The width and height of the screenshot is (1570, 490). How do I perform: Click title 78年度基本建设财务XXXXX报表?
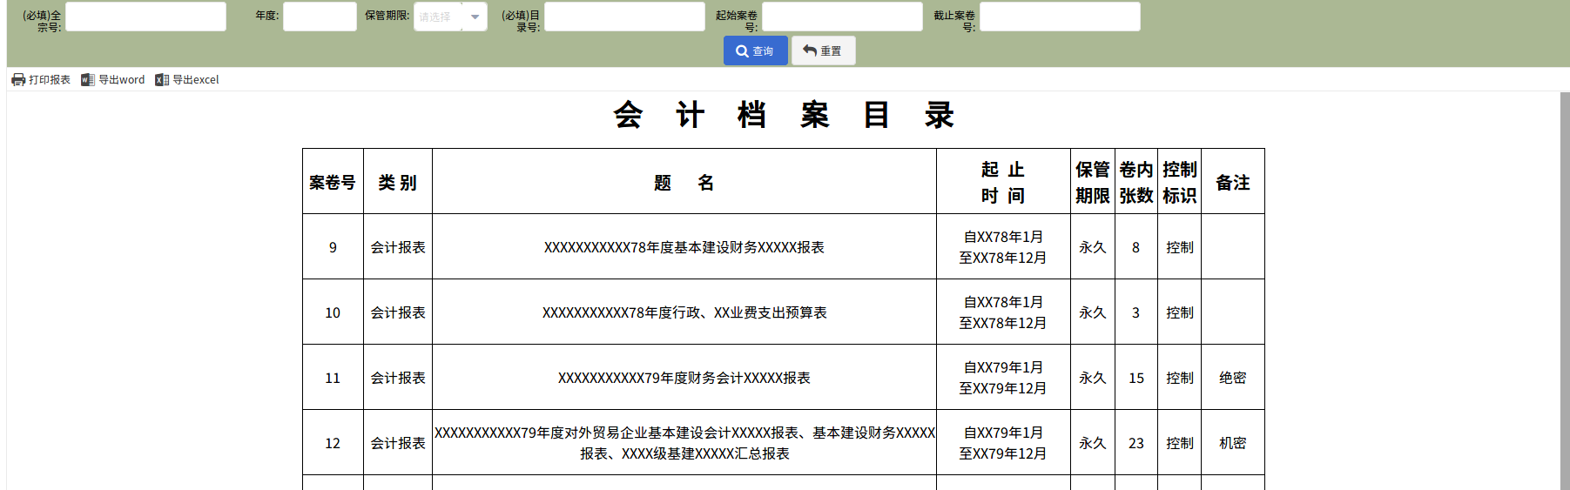coord(684,247)
